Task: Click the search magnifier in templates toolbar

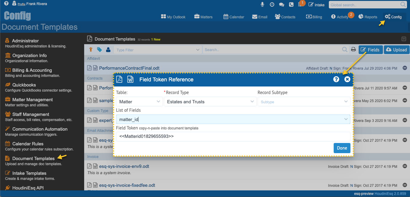Action: click(345, 50)
